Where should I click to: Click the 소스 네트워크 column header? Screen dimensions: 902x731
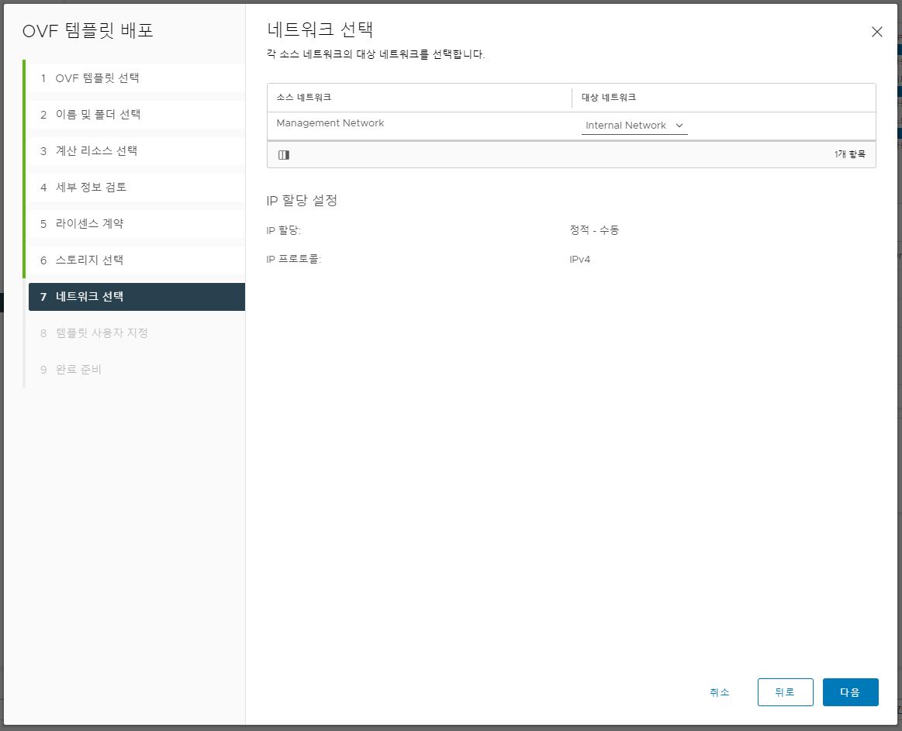click(420, 98)
